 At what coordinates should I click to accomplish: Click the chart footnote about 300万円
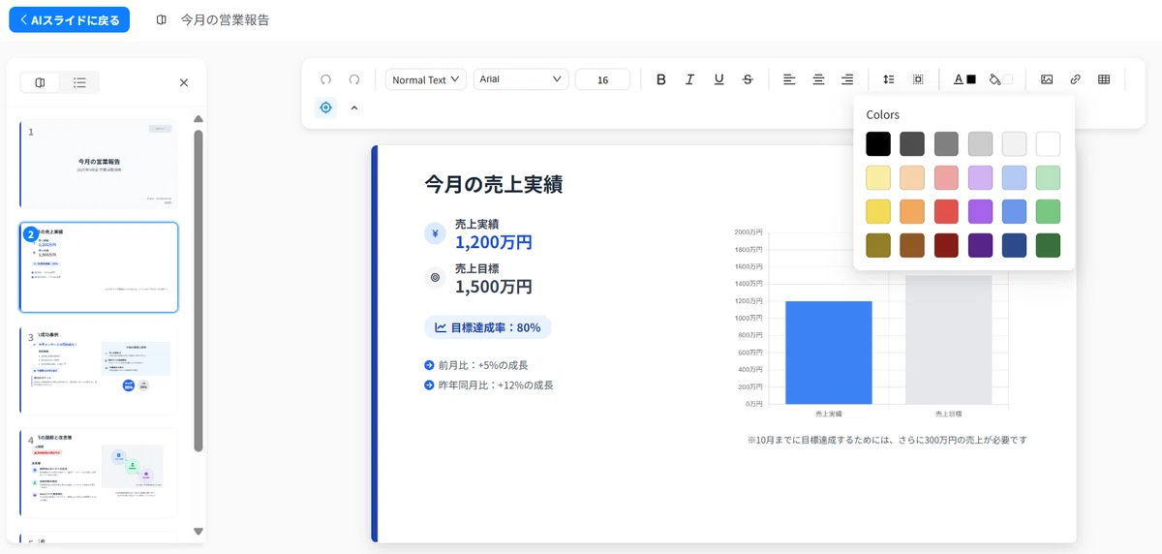(x=887, y=440)
